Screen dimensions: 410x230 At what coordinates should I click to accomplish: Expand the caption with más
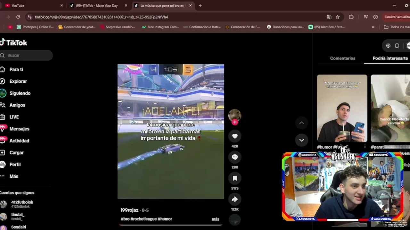[215, 219]
